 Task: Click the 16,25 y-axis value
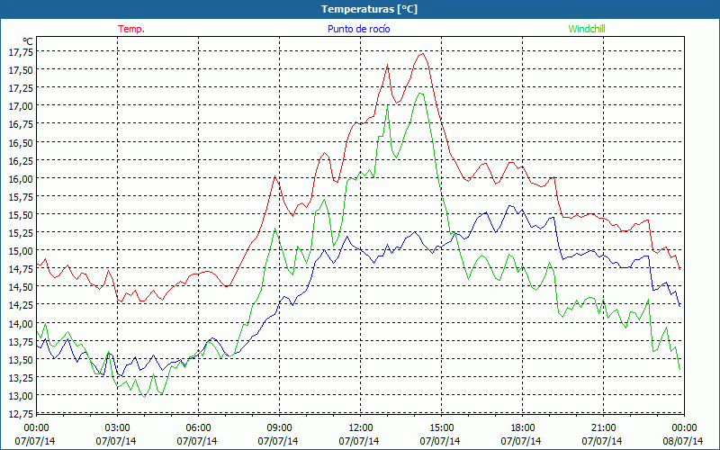coord(21,160)
